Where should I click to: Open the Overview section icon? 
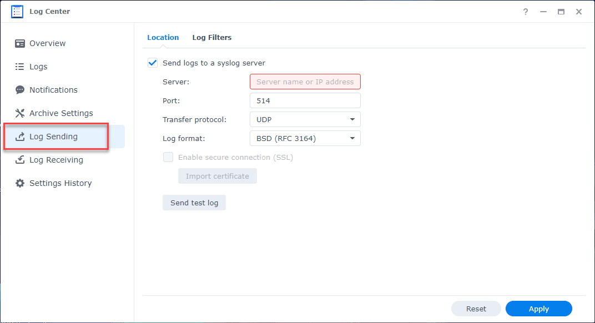pyautogui.click(x=20, y=43)
